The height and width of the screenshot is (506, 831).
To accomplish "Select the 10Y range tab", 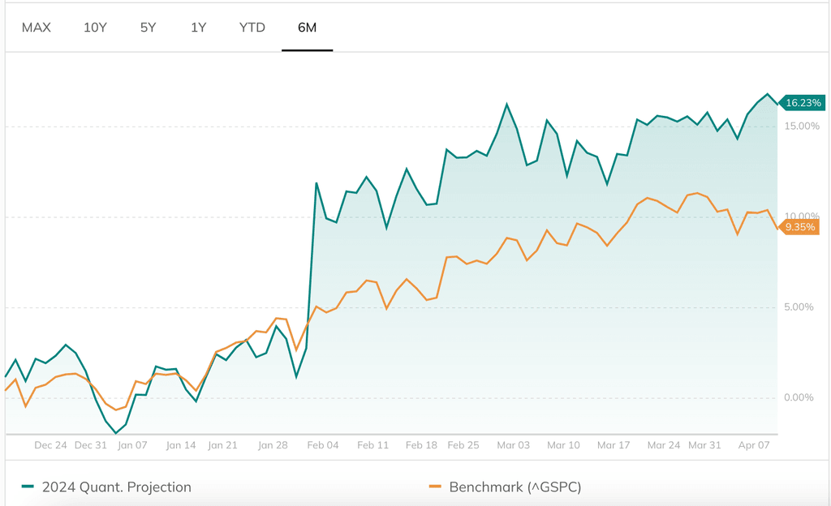I will click(95, 28).
